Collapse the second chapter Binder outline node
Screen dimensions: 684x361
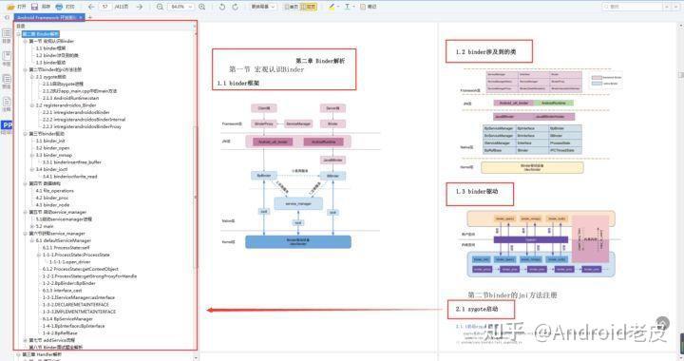(x=18, y=34)
